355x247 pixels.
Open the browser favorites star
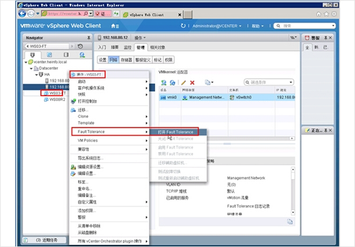pyautogui.click(x=326, y=14)
